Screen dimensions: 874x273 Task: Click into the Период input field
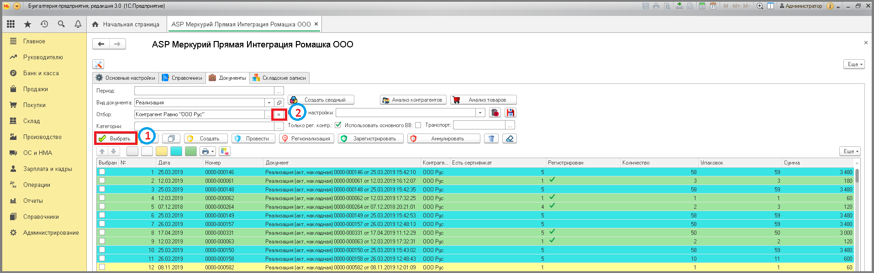[204, 91]
